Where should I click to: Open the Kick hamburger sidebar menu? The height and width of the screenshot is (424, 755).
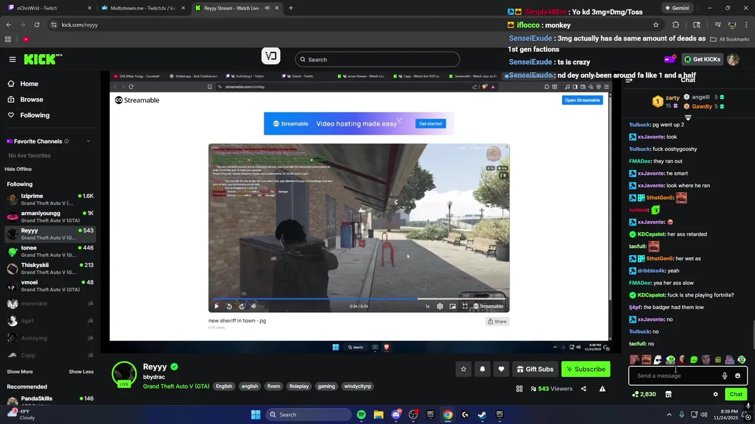point(12,59)
